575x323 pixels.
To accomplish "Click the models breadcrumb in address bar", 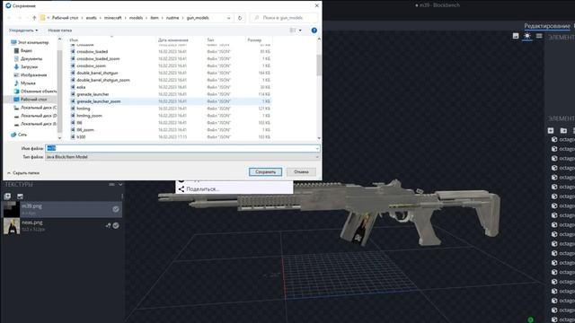I will [x=136, y=18].
